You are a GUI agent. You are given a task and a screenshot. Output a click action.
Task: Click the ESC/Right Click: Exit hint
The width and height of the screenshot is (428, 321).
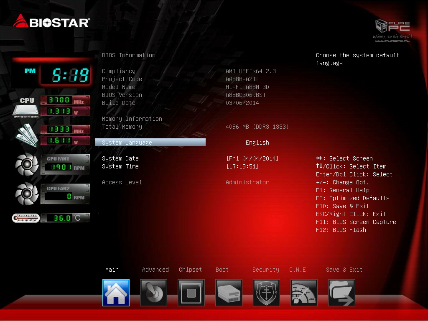click(x=351, y=214)
